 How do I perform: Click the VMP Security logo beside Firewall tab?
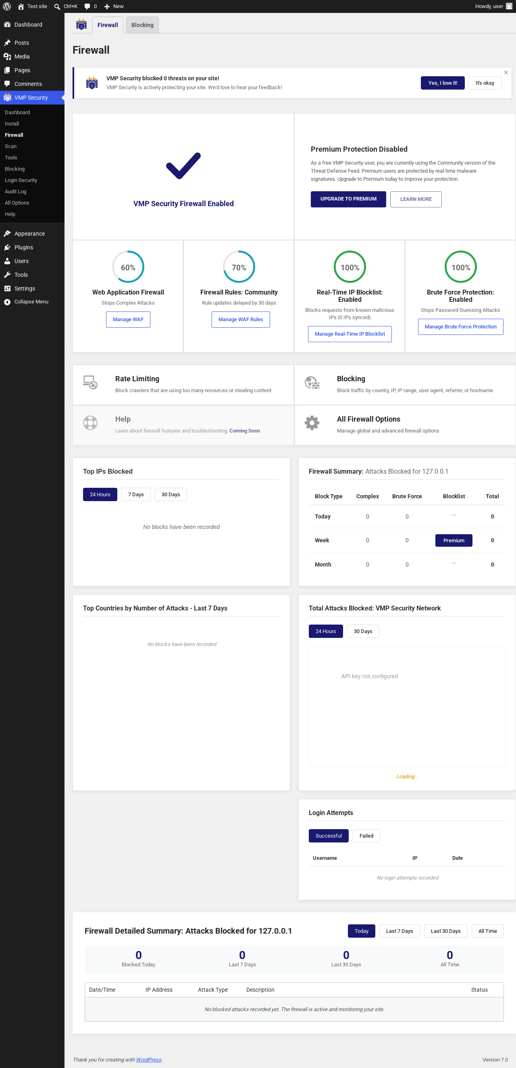(81, 25)
